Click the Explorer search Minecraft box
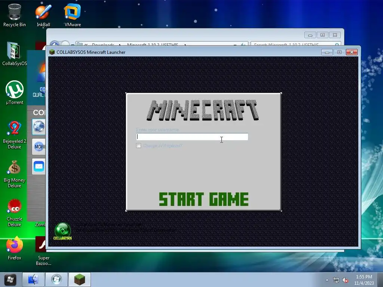The image size is (383, 287). click(295, 44)
